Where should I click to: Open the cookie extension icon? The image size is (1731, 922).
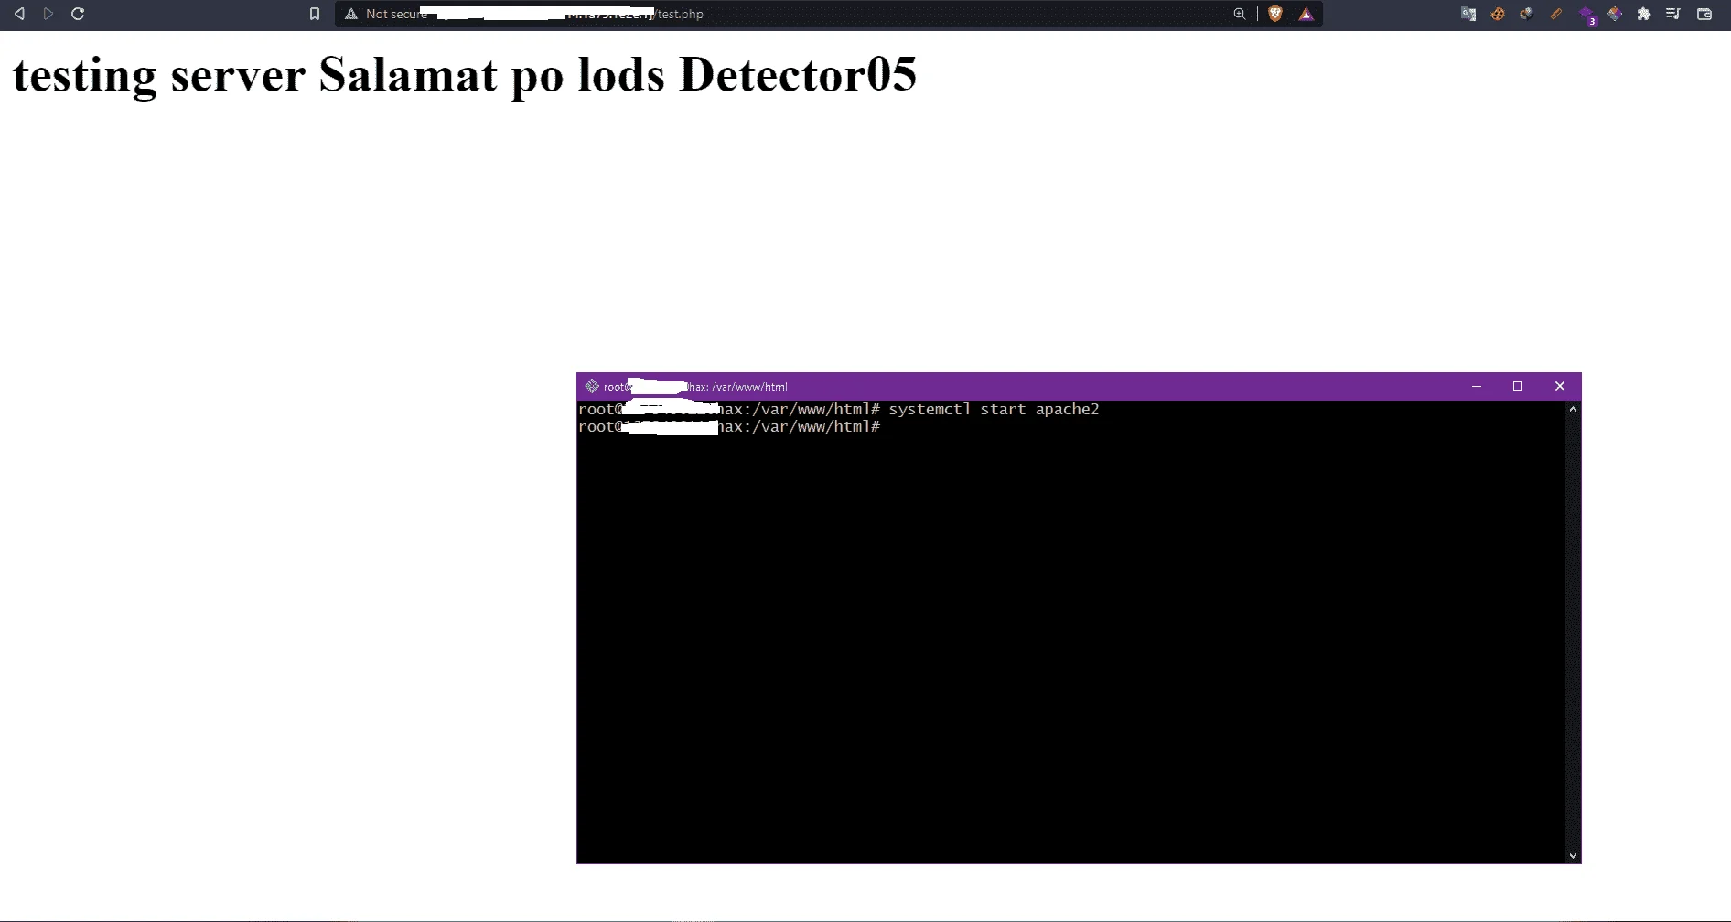[x=1498, y=14]
